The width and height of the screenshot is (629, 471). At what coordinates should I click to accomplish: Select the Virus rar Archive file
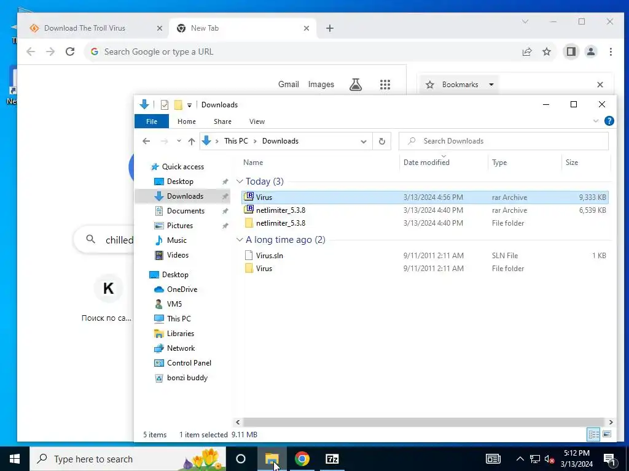click(425, 197)
